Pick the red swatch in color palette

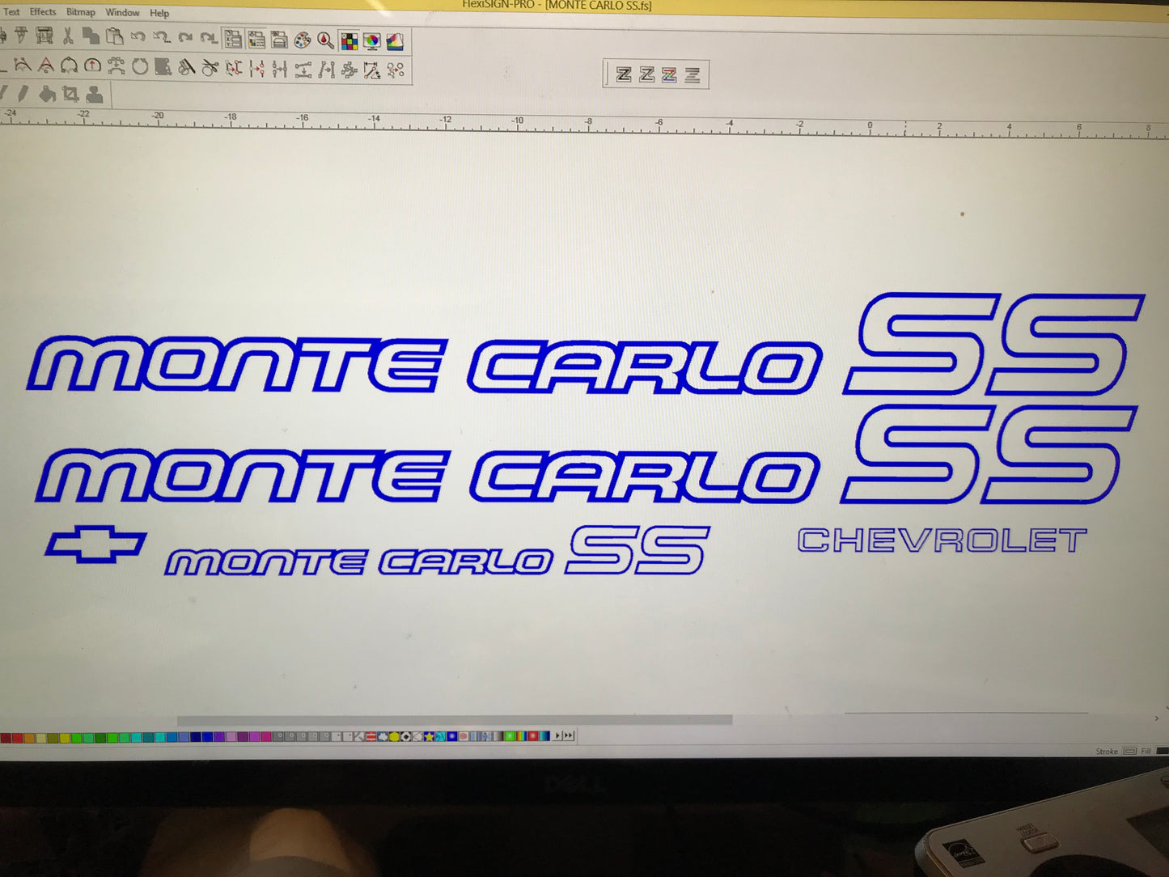coord(6,737)
